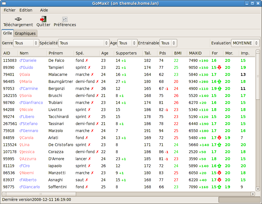Click surname Soffientini

pyautogui.click(x=58, y=187)
